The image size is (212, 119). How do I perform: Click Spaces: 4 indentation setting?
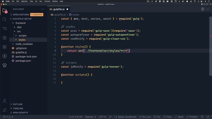[90, 117]
